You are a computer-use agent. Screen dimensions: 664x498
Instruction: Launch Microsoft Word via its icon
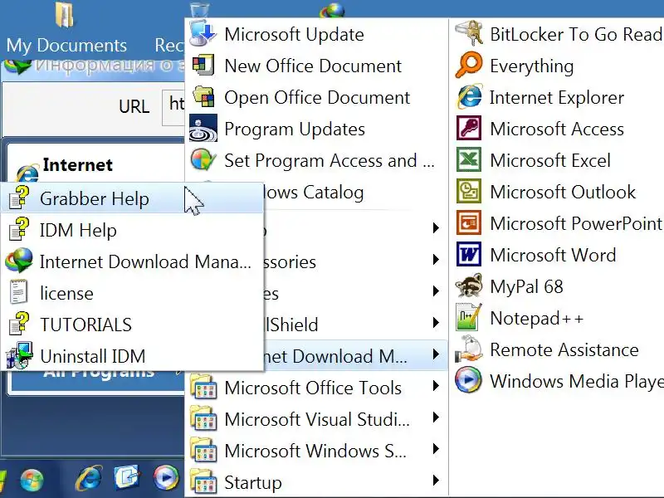(x=469, y=255)
